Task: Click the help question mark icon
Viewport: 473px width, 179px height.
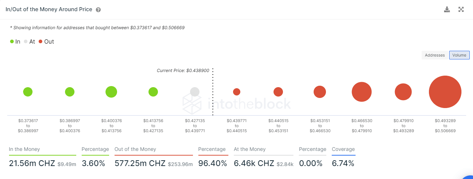Action: tap(98, 10)
